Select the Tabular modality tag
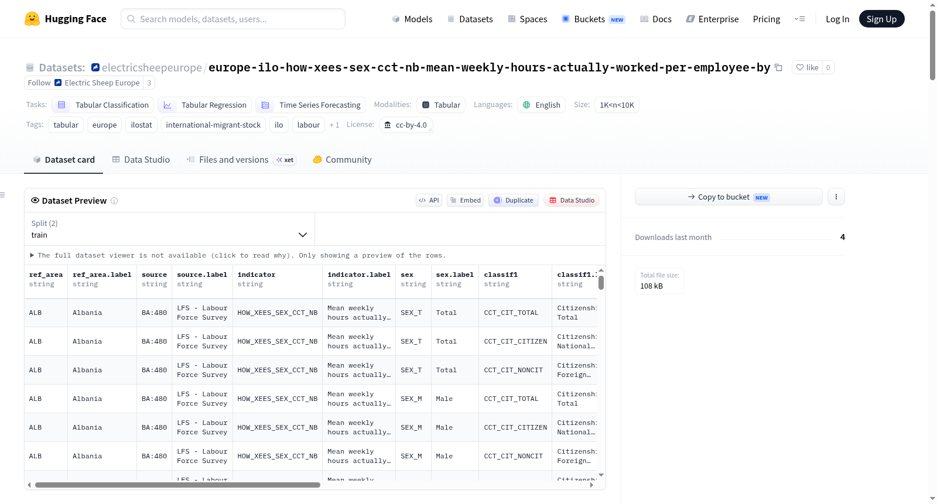 tap(441, 105)
